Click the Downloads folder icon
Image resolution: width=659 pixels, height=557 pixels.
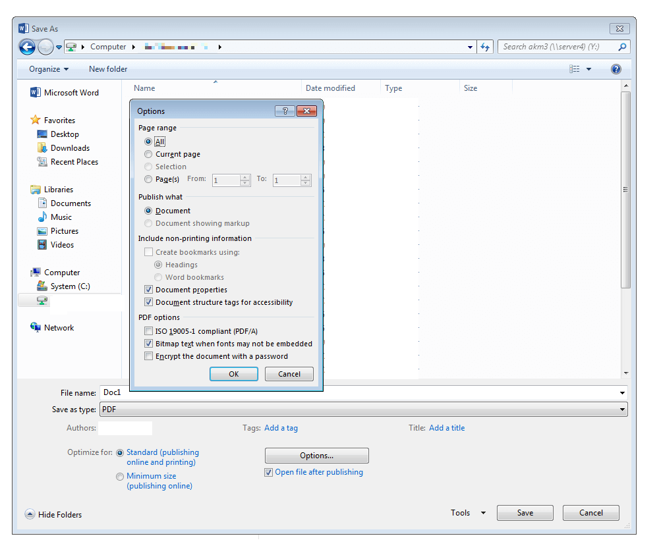tap(42, 147)
